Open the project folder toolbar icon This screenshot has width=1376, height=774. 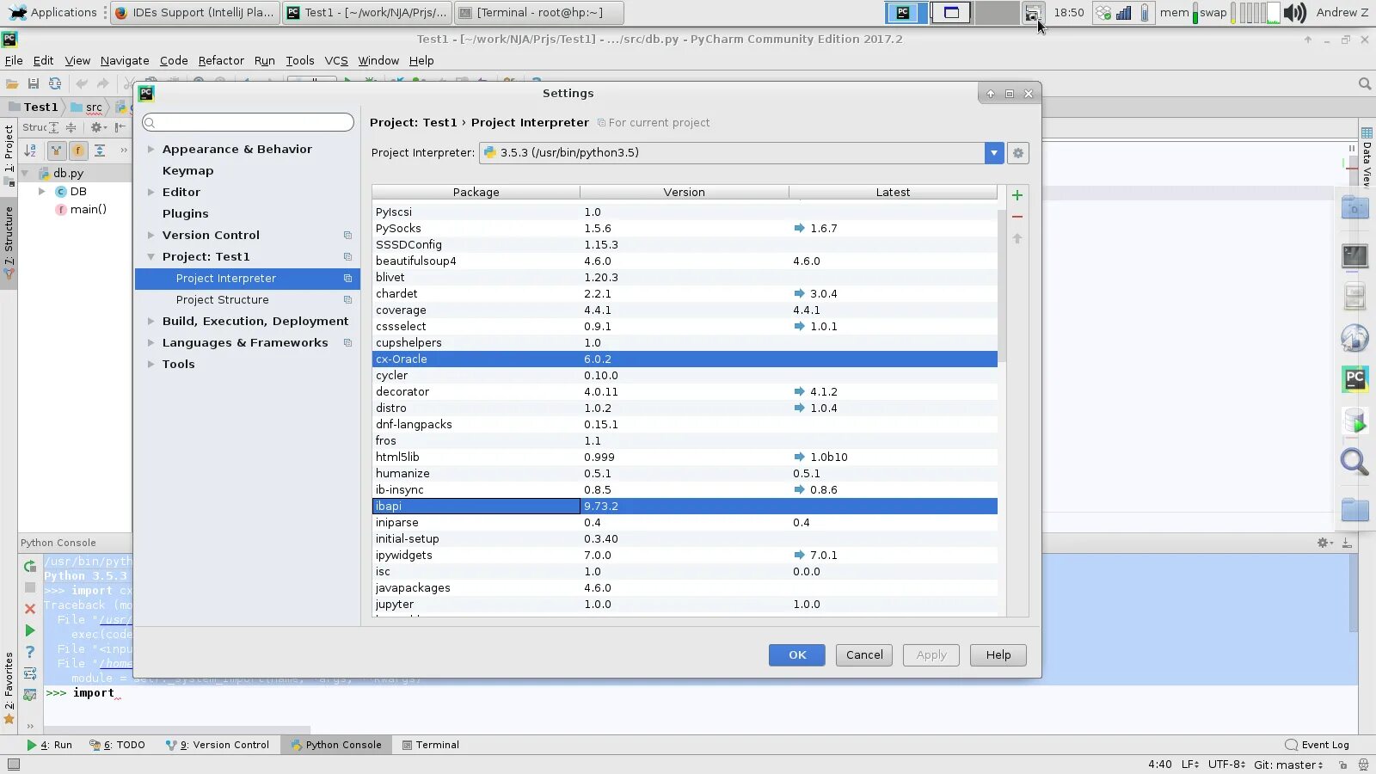click(x=12, y=83)
